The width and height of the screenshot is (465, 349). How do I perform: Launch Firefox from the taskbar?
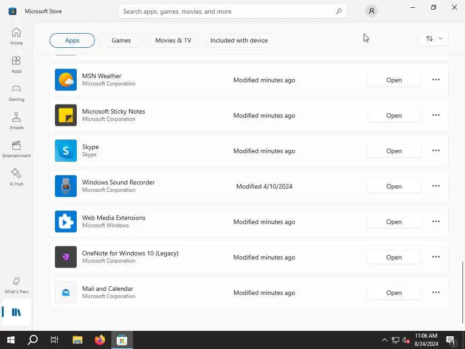(x=99, y=340)
